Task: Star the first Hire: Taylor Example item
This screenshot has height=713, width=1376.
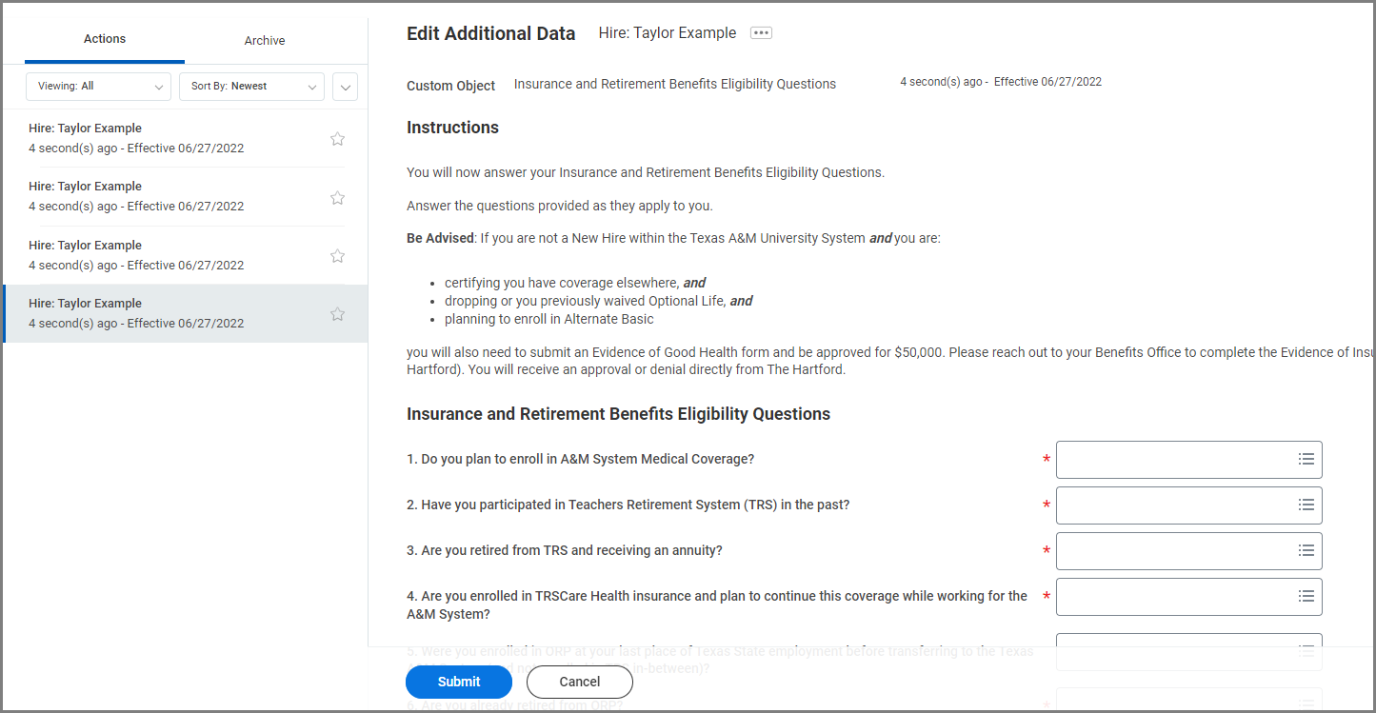Action: (x=337, y=139)
